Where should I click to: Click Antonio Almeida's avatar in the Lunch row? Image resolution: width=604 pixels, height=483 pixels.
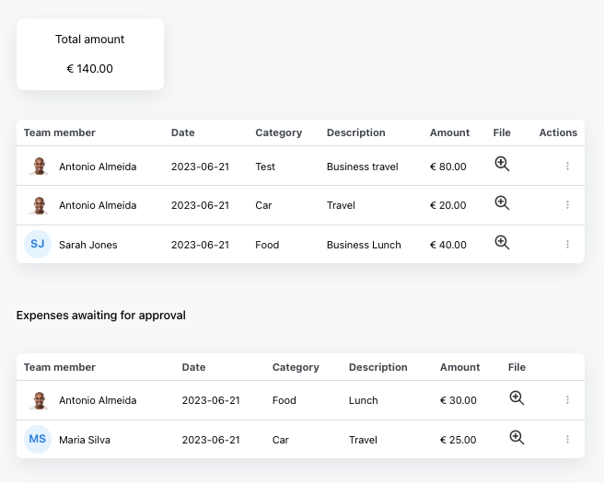pyautogui.click(x=39, y=400)
